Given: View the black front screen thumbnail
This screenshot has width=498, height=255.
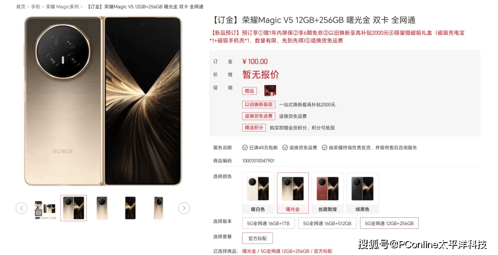Looking at the screenshot, I should point(130,208).
